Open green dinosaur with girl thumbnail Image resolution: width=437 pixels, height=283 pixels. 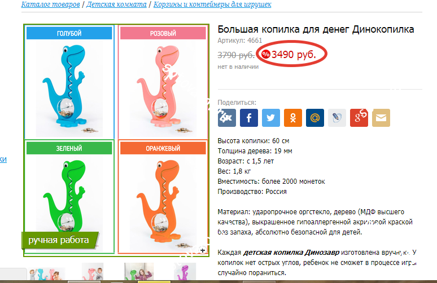pyautogui.click(x=139, y=271)
